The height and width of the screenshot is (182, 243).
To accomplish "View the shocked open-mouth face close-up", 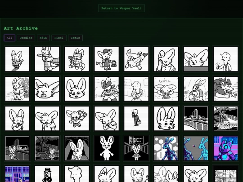I will (47, 89).
